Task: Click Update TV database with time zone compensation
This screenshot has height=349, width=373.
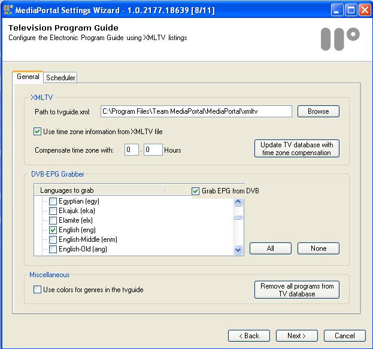Action: point(296,148)
